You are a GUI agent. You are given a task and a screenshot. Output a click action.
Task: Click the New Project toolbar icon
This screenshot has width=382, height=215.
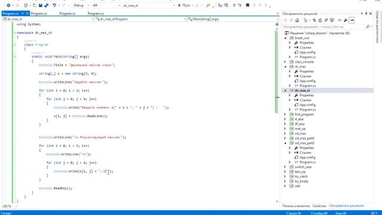coord(26,5)
